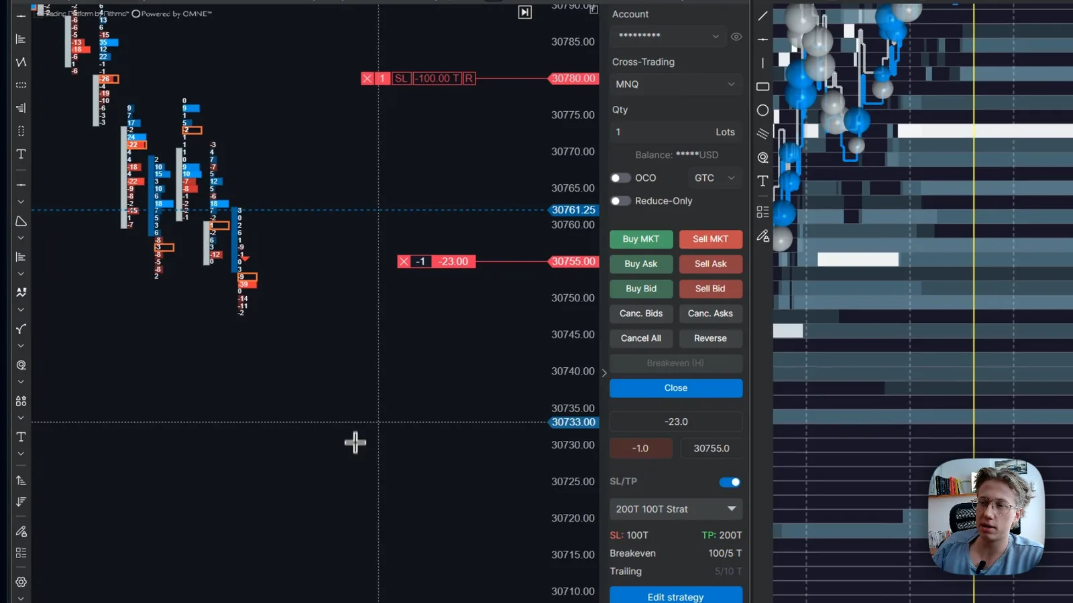The height and width of the screenshot is (603, 1073).
Task: Expand options chevron below the curve tool
Action: (x=21, y=346)
